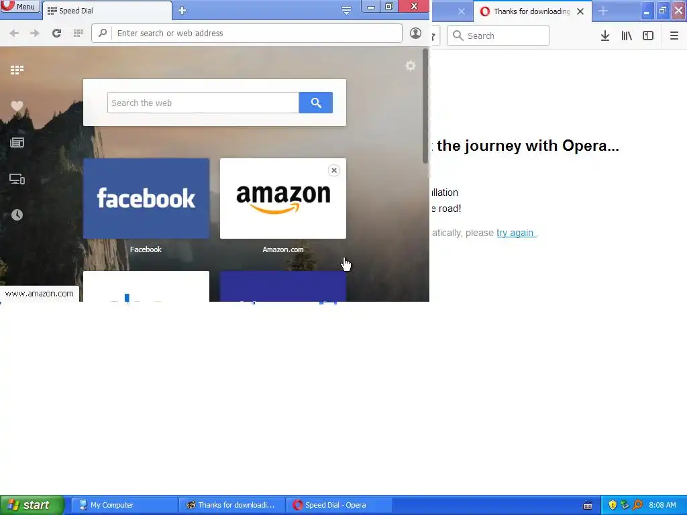Open the Opera Menu button
Screen dimensions: 687x515
(20, 7)
